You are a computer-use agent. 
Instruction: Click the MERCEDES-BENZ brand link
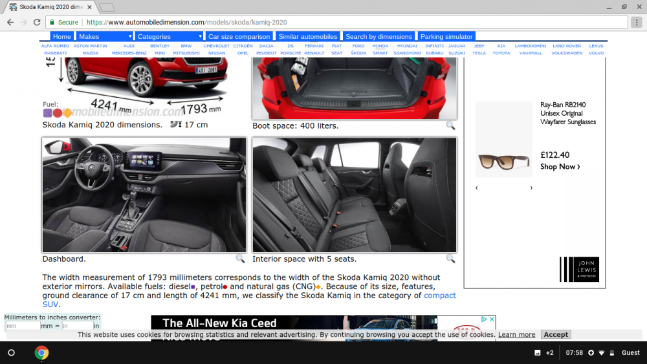point(129,53)
